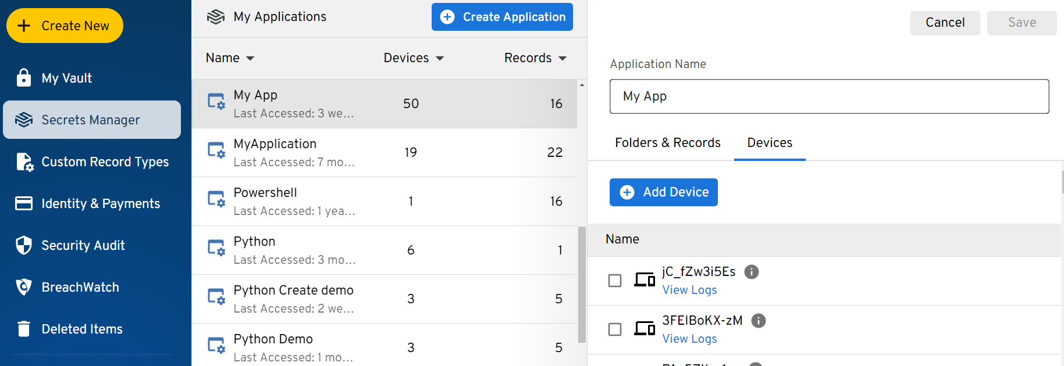
Task: Select the Devices tab
Action: tap(769, 143)
